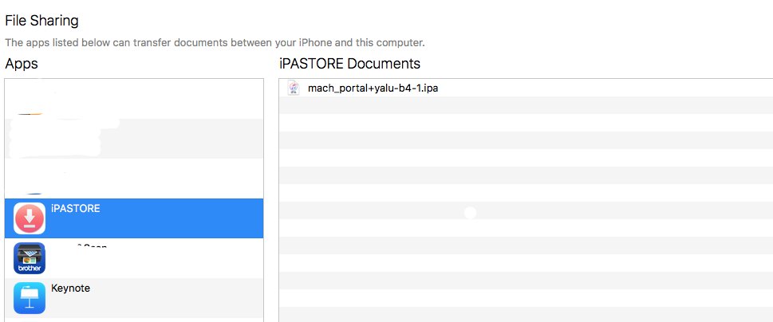This screenshot has height=322, width=773.
Task: Select the Keynote label in Apps
Action: 70,288
